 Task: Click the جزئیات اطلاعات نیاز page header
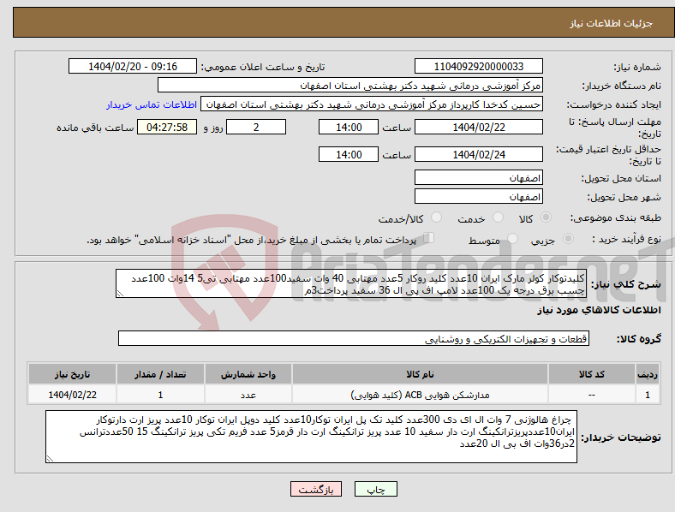pyautogui.click(x=612, y=23)
